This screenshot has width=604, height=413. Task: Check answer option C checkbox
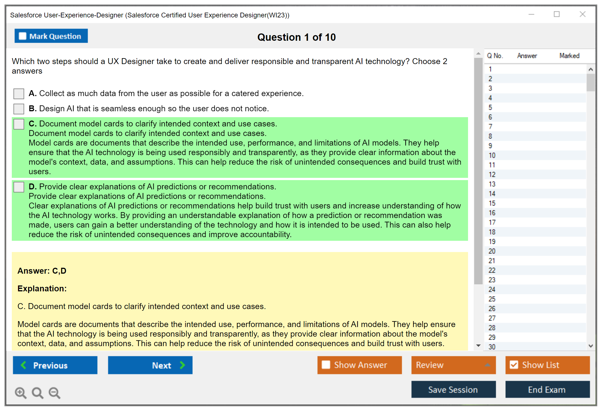19,124
